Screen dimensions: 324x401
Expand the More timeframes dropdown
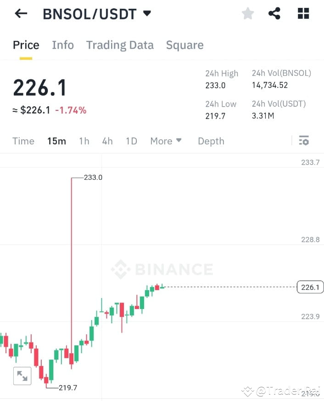(x=166, y=141)
